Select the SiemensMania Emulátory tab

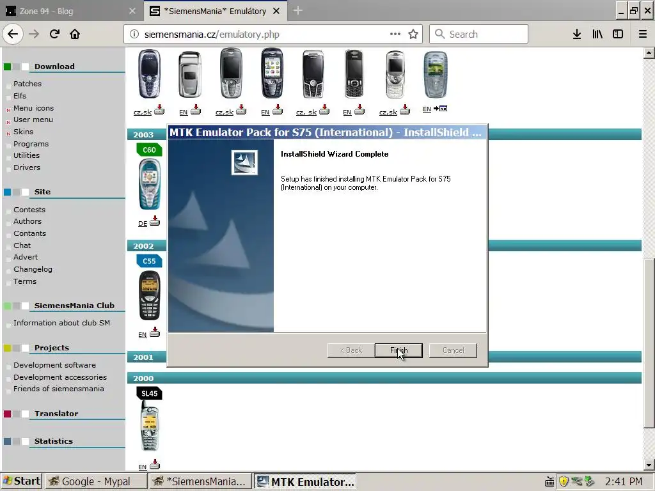(215, 11)
